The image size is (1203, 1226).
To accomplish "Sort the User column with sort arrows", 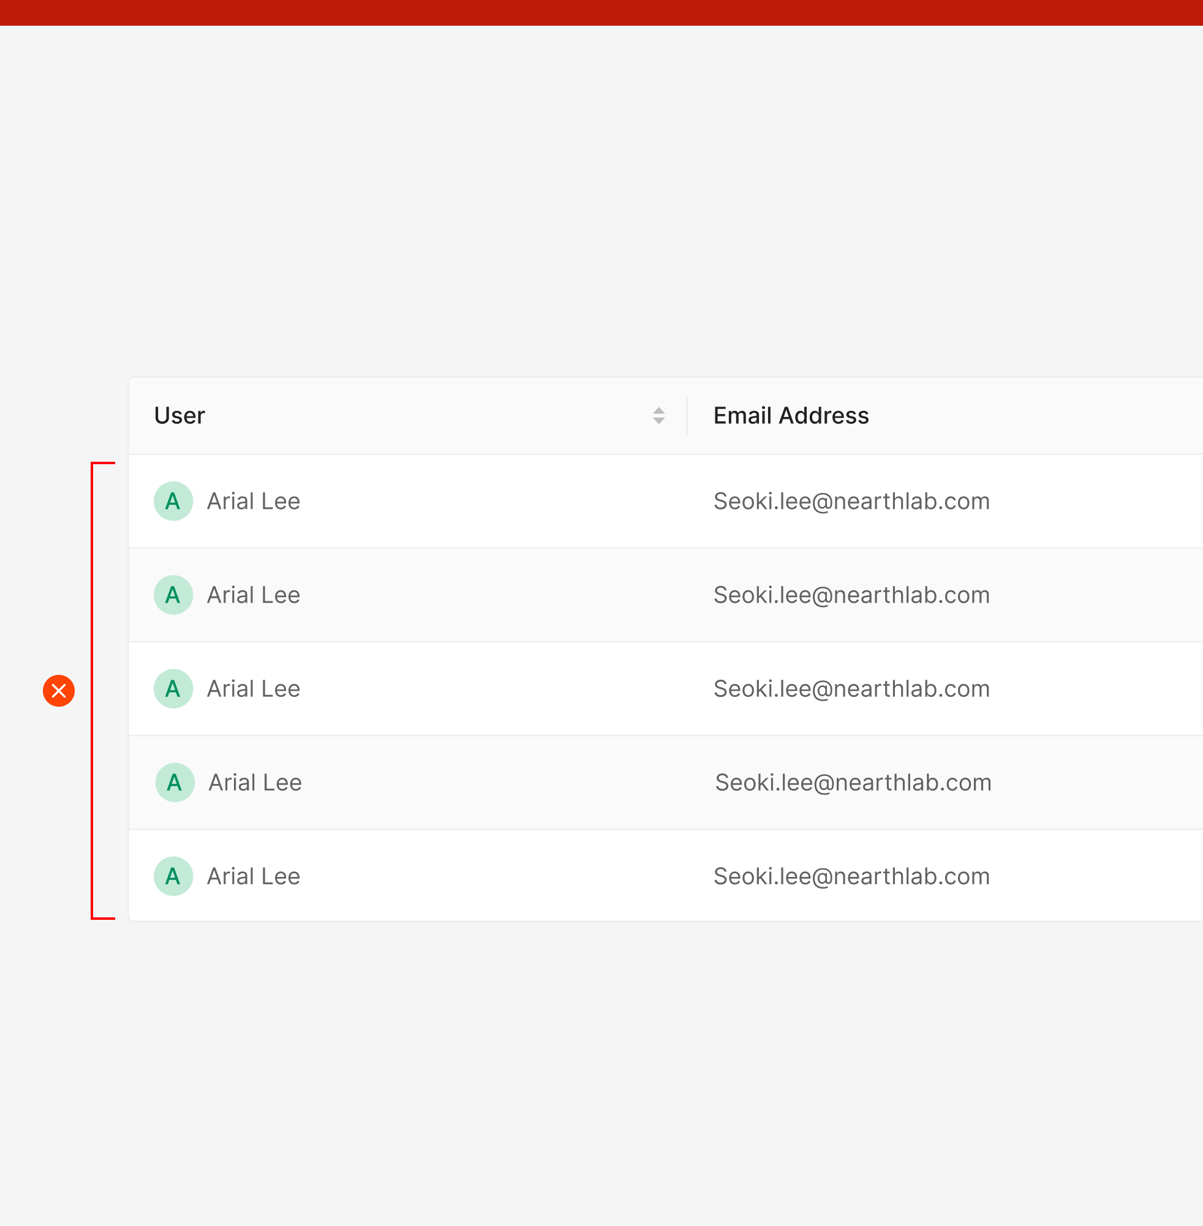I will coord(658,415).
